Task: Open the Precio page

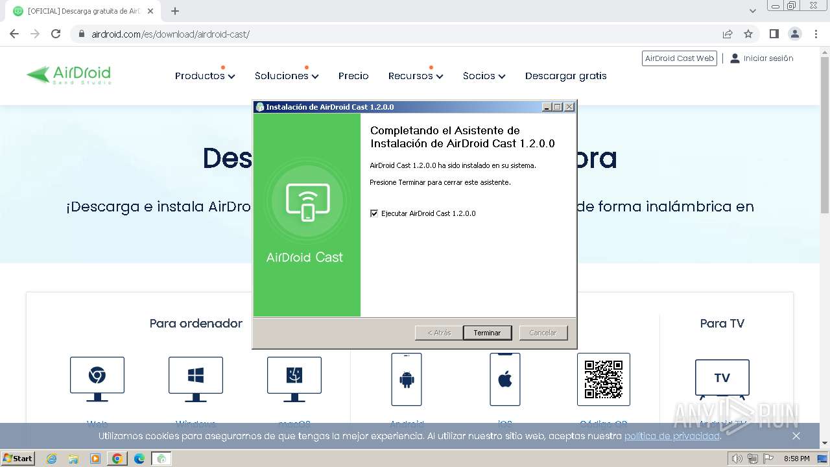Action: [x=353, y=76]
